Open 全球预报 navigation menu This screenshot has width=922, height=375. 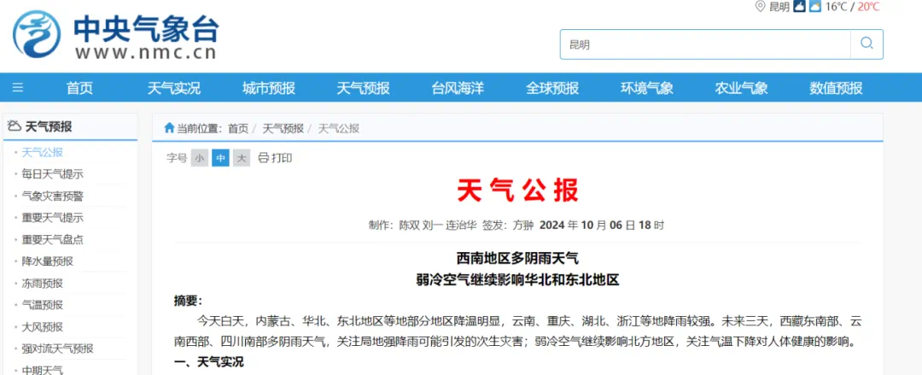[552, 88]
